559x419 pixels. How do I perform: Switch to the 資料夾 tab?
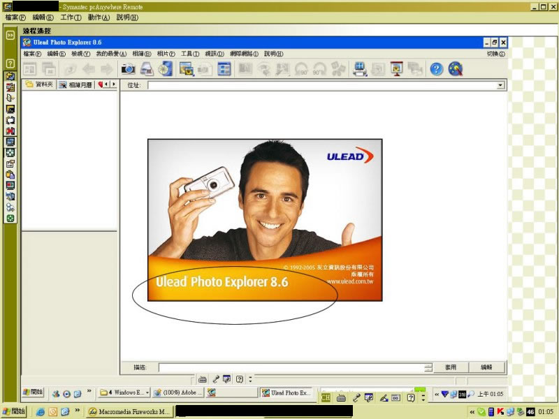[39, 84]
